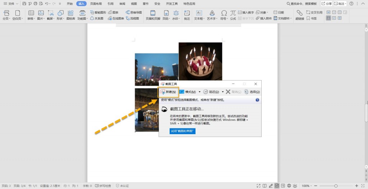Click 试用"截图和草图" button
Viewport: 368px width, 189px height.
point(182,131)
